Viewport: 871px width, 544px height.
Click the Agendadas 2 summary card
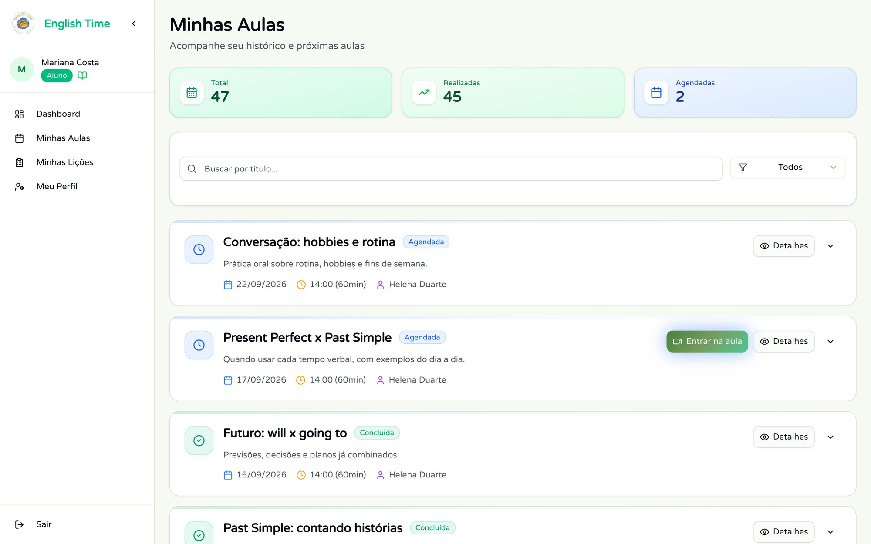click(745, 92)
